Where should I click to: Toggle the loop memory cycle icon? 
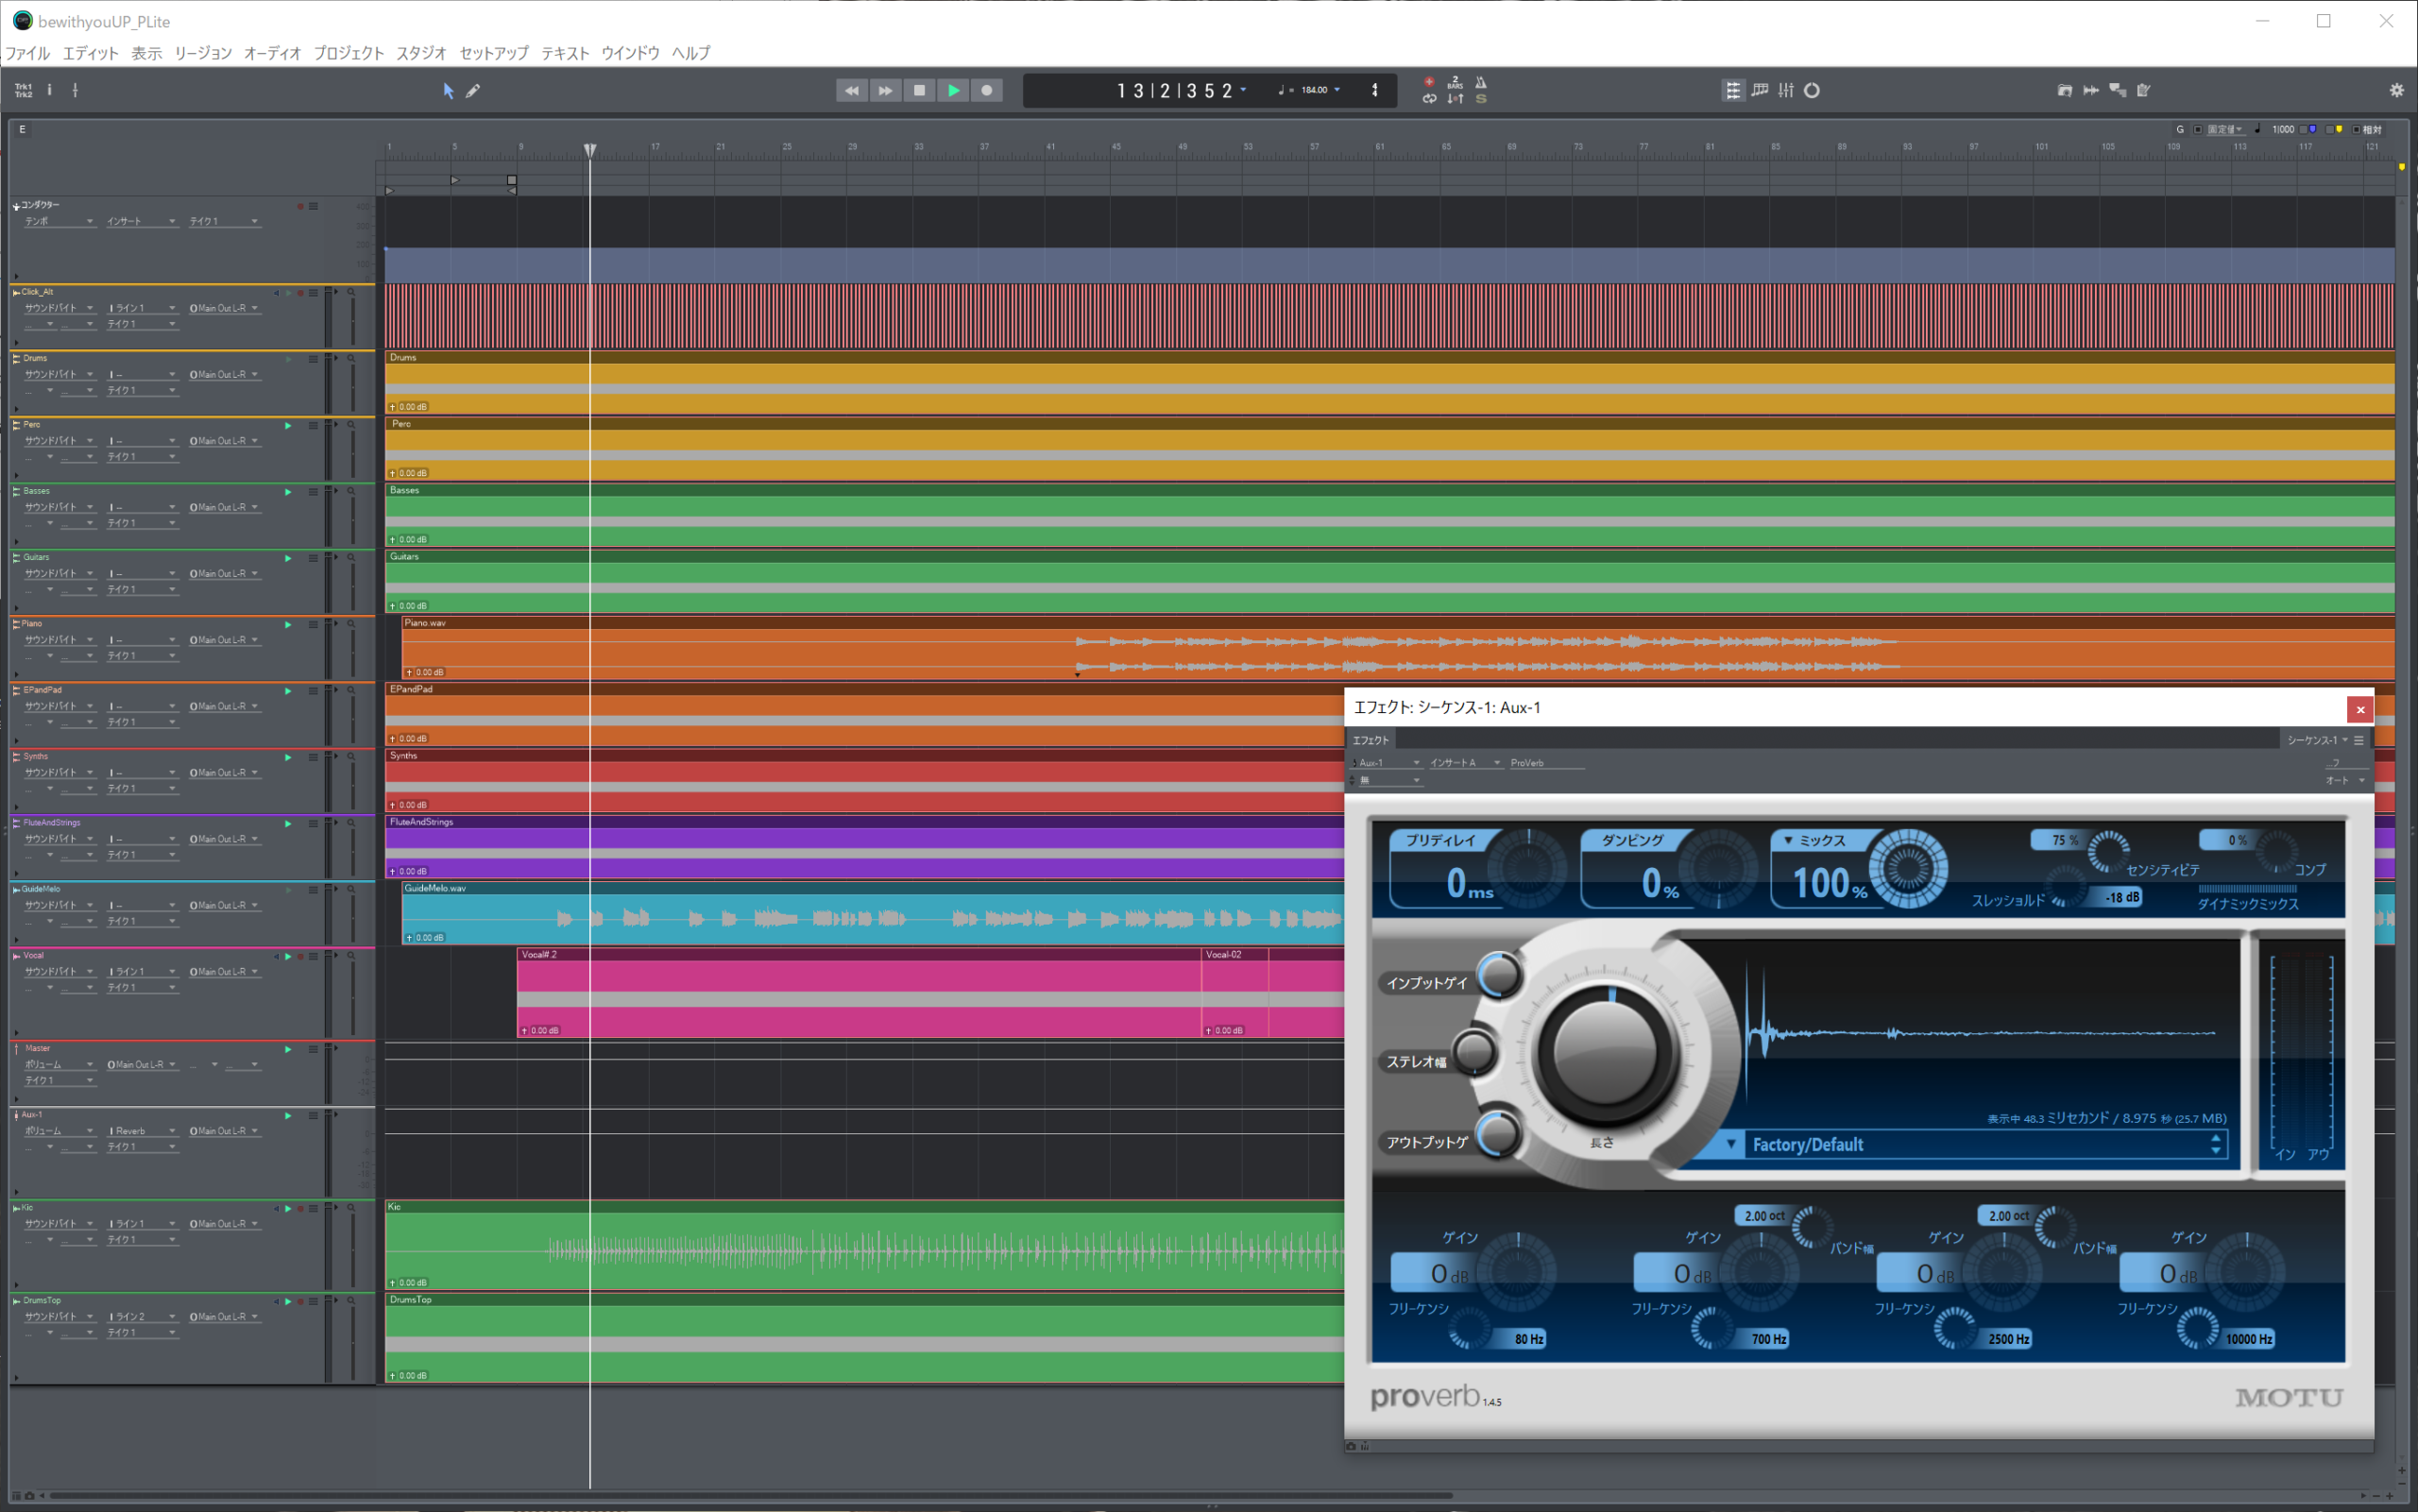1429,98
